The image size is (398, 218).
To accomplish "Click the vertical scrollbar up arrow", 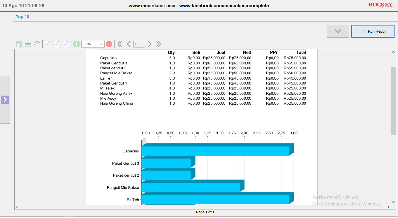I will point(394,52).
